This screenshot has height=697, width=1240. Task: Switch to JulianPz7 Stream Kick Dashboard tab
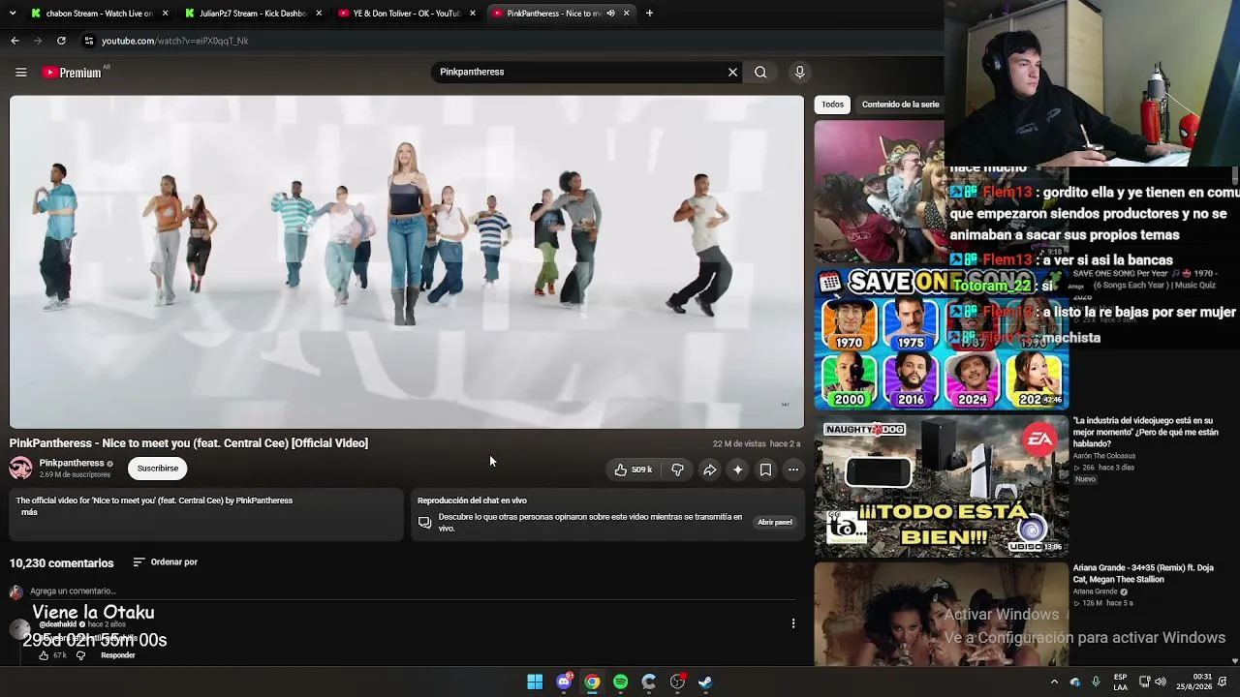253,14
